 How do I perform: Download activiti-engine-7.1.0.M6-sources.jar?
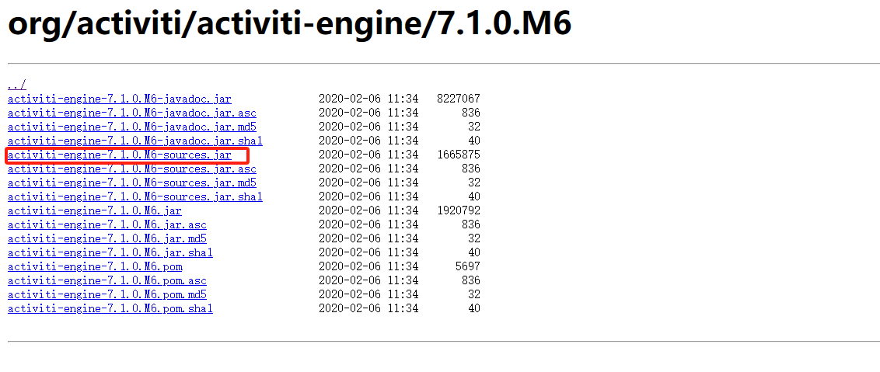(x=120, y=155)
